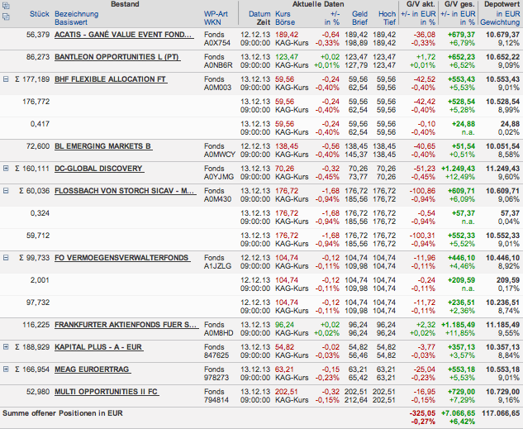Sort by the Gewichtung column header
The image size is (523, 429).
[x=500, y=22]
